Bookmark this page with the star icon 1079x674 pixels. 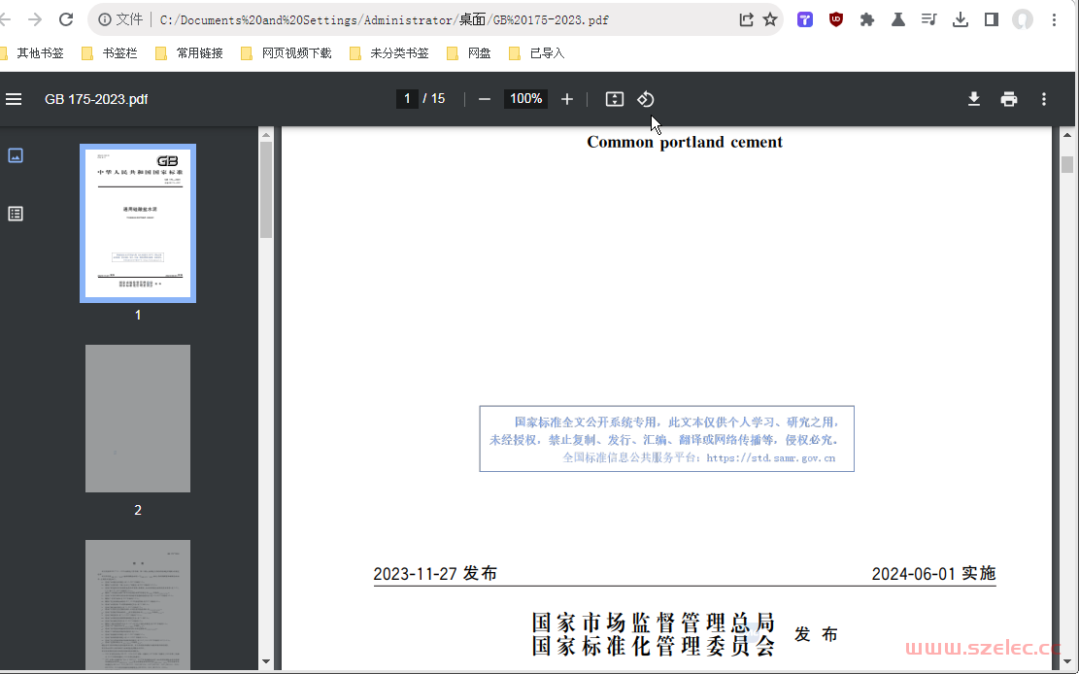tap(770, 20)
